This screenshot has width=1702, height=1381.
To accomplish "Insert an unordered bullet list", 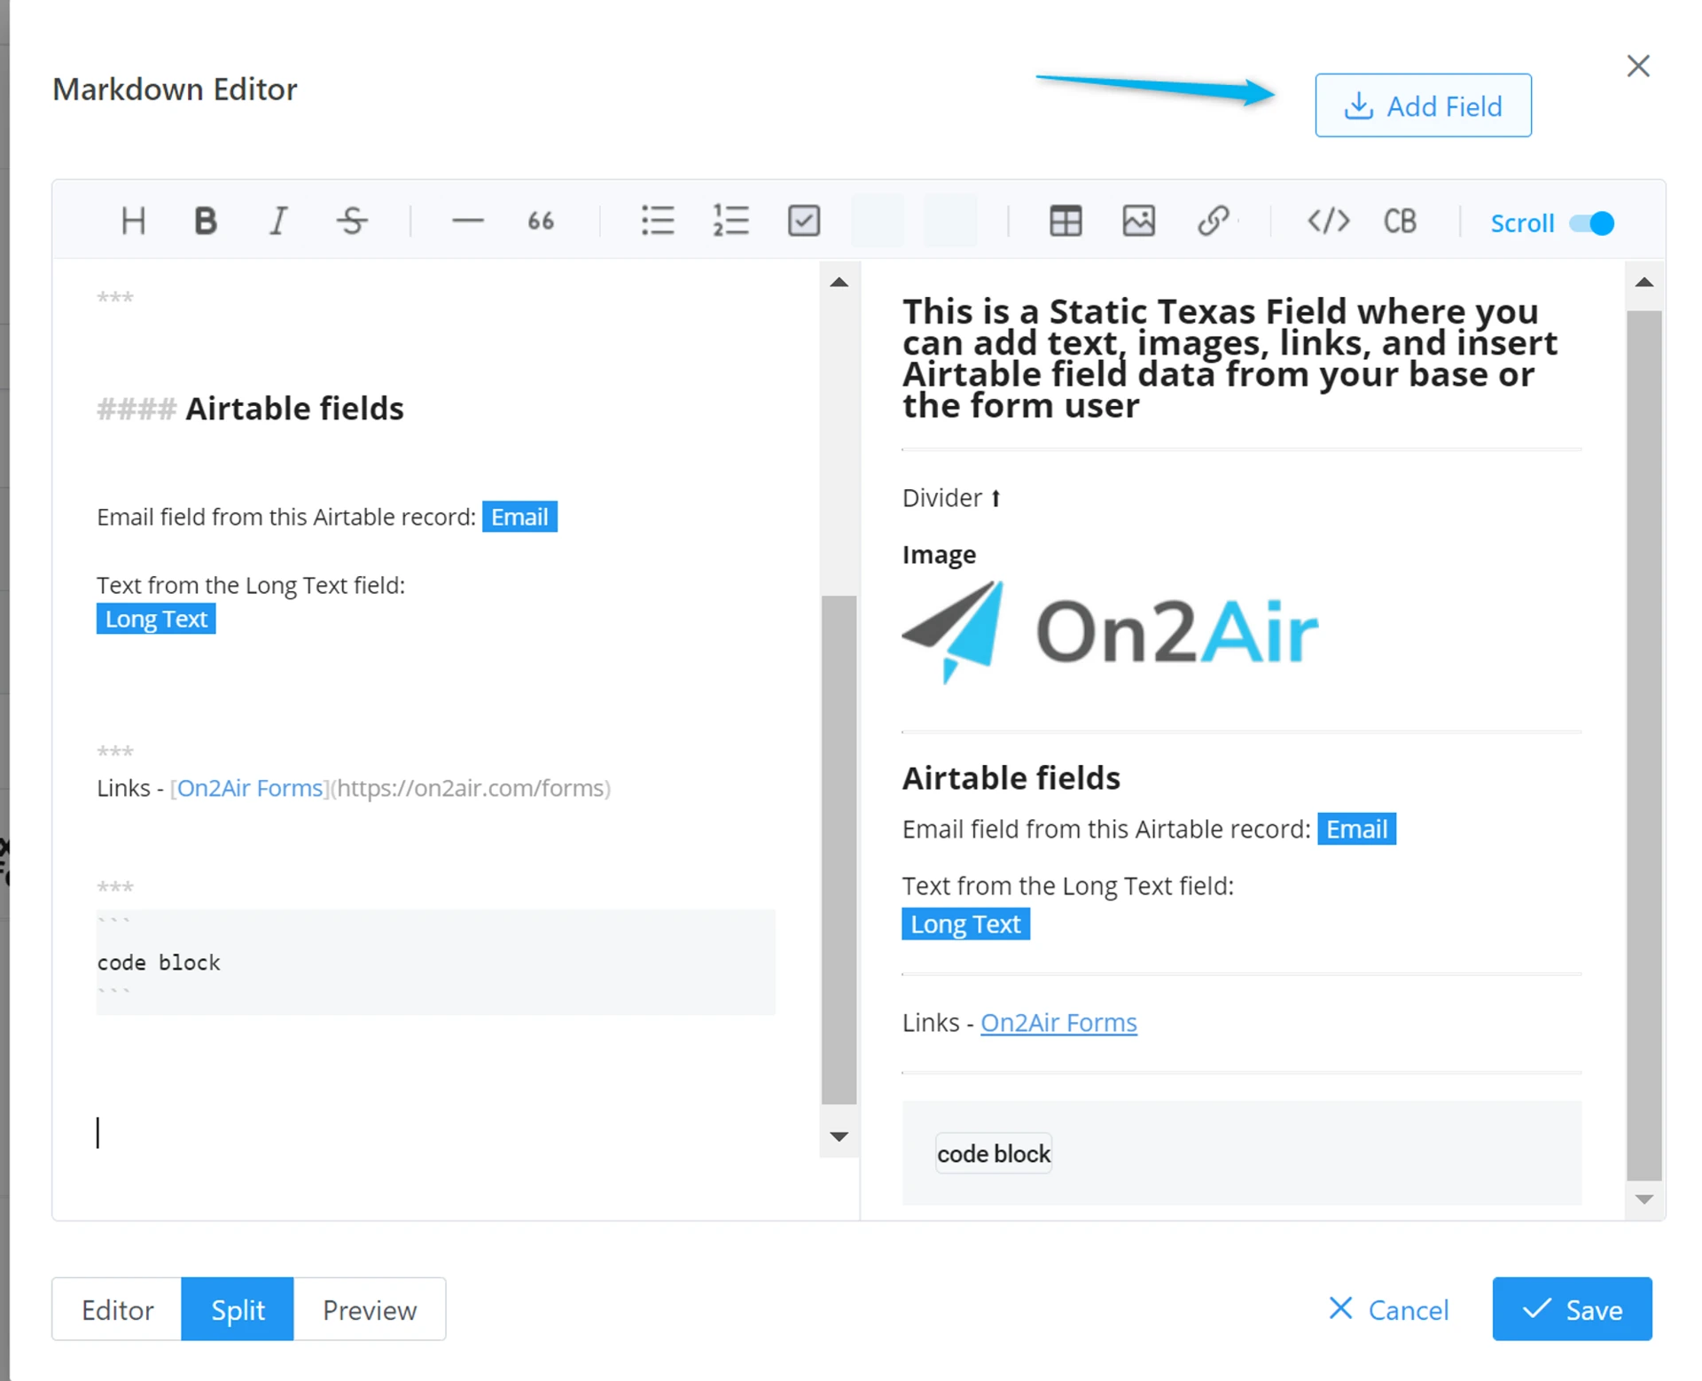I will click(658, 221).
